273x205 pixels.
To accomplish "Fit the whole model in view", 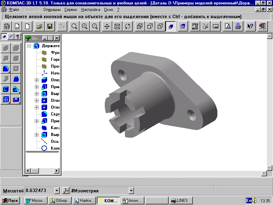I will (117, 26).
